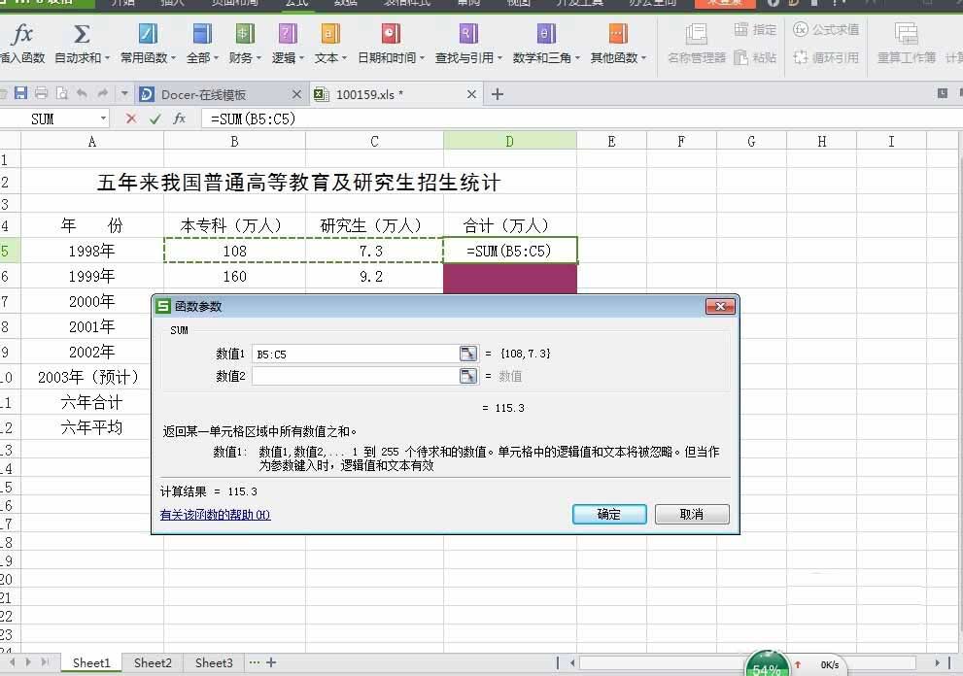Click the redo arrow icon
The width and height of the screenshot is (963, 676).
(103, 93)
